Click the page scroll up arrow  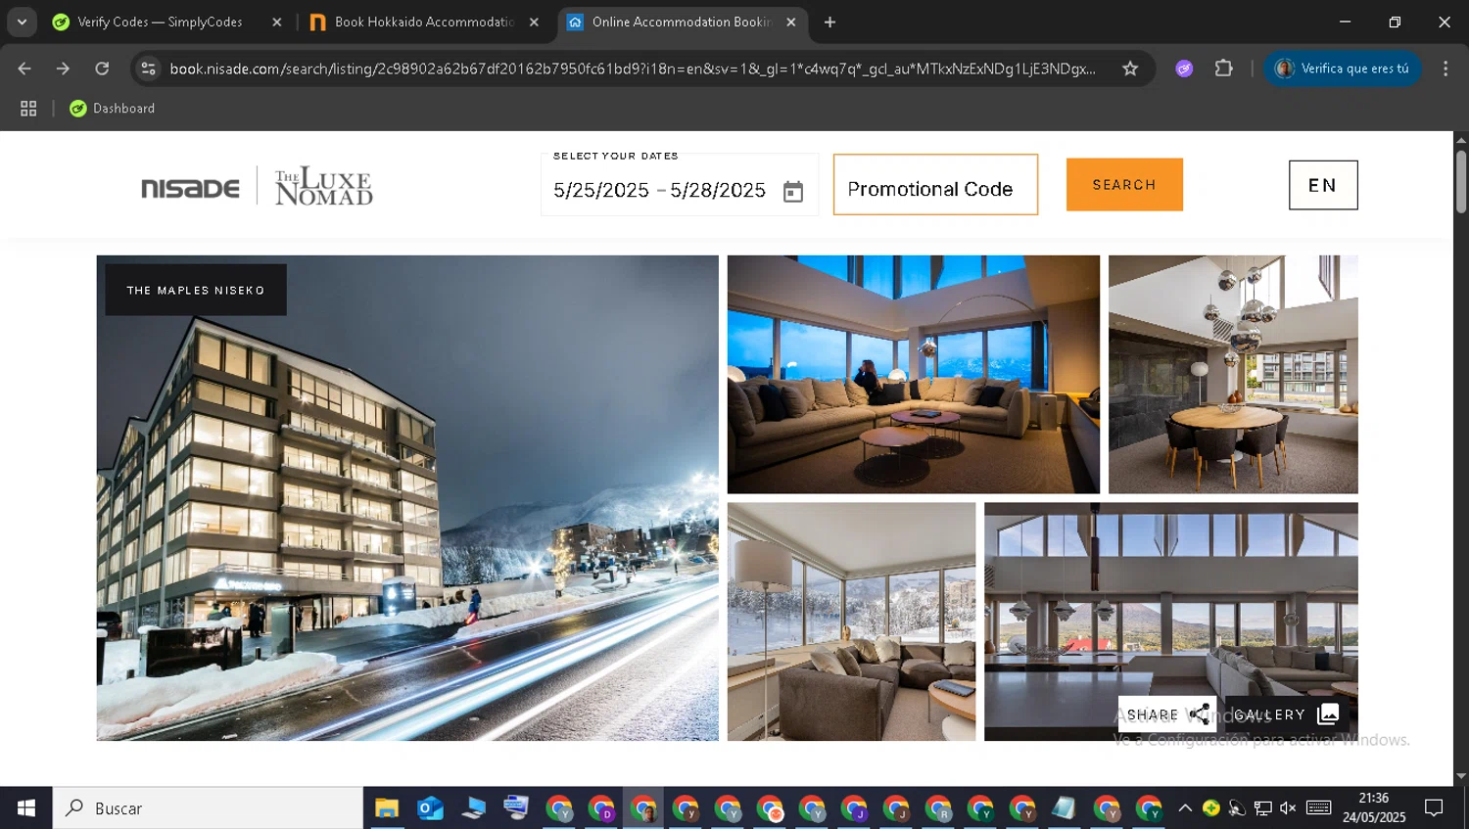pyautogui.click(x=1461, y=140)
